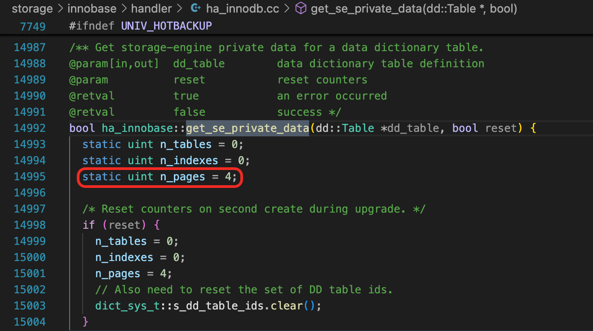This screenshot has height=331, width=593.
Task: Click line number 14995 in the gutter
Action: [30, 177]
